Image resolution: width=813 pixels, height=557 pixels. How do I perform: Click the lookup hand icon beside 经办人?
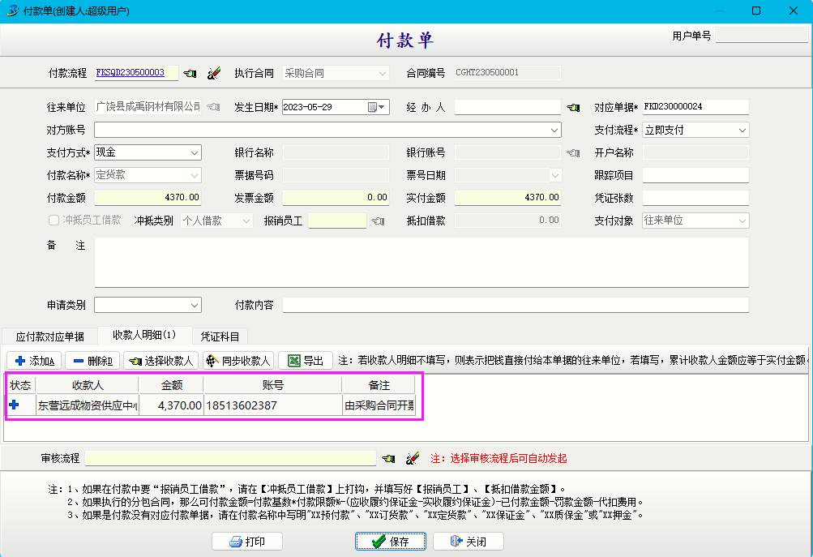click(573, 107)
